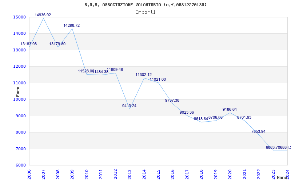This screenshot has width=291, height=181.
Task: Select the data label 13179.80
Action: (x=57, y=44)
